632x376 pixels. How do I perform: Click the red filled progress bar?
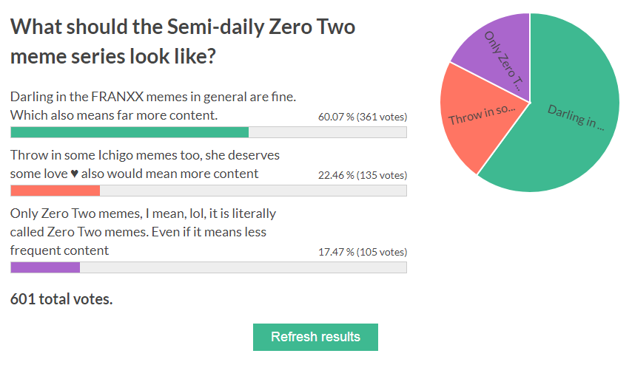pyautogui.click(x=55, y=191)
